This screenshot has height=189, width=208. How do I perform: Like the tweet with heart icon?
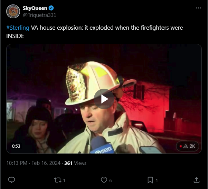click(104, 180)
